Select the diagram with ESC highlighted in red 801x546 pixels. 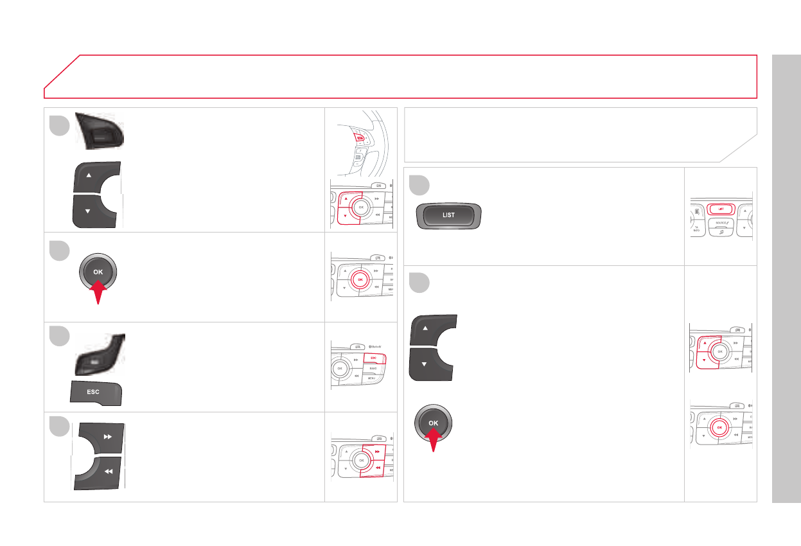click(361, 366)
